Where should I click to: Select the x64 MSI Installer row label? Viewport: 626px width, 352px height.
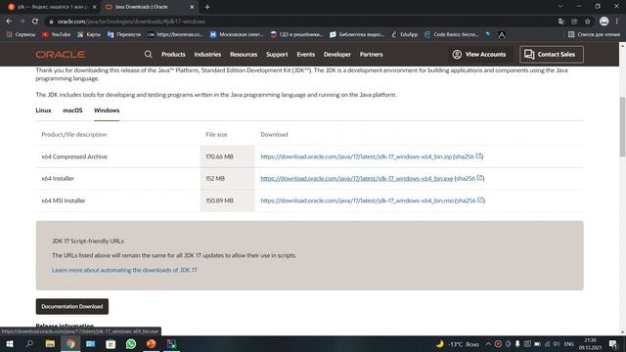64,200
